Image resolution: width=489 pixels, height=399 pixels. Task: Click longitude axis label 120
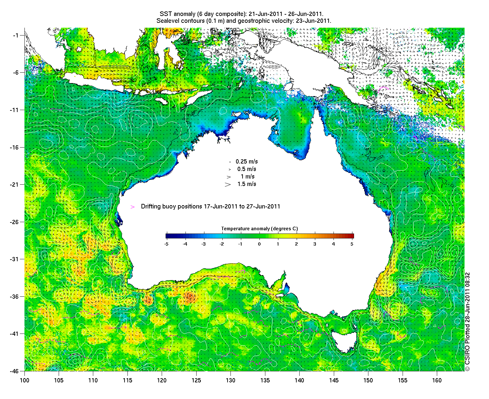pos(162,380)
